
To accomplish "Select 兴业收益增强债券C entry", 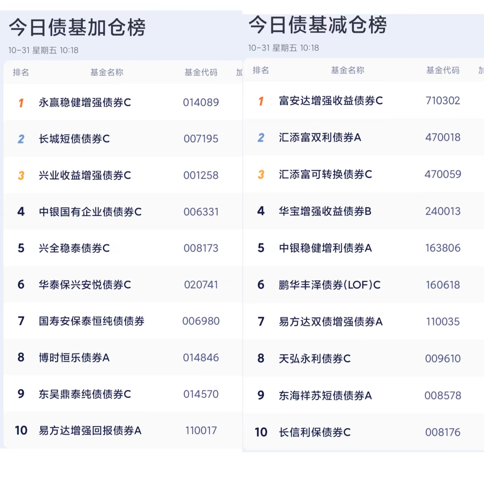I will click(x=85, y=175).
